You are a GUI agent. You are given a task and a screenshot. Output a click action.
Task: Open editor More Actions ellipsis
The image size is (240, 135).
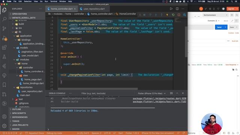[x=183, y=9]
